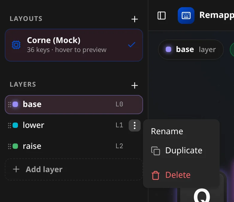The width and height of the screenshot is (234, 202).
Task: Click the Add layer button
Action: point(74,169)
